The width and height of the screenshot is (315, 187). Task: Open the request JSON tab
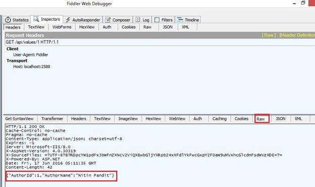[167, 27]
